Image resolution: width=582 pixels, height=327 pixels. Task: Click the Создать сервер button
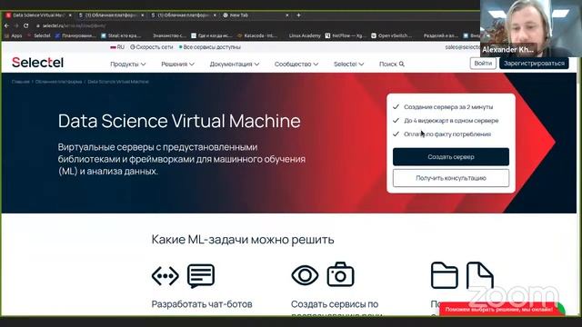click(451, 157)
